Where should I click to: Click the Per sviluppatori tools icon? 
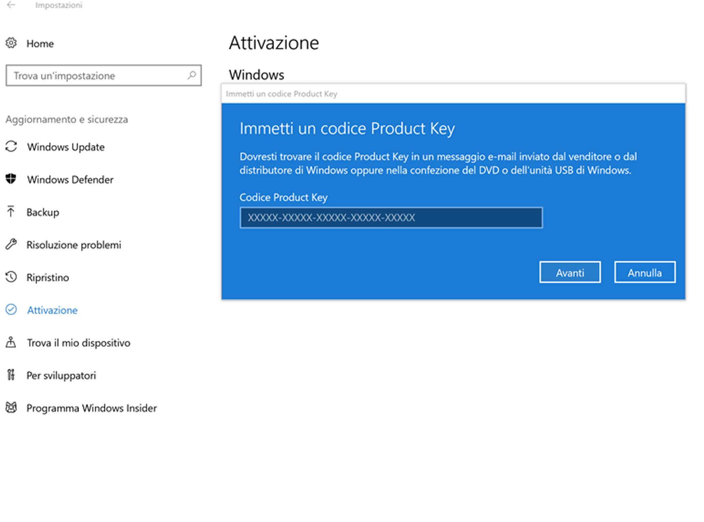pos(11,375)
